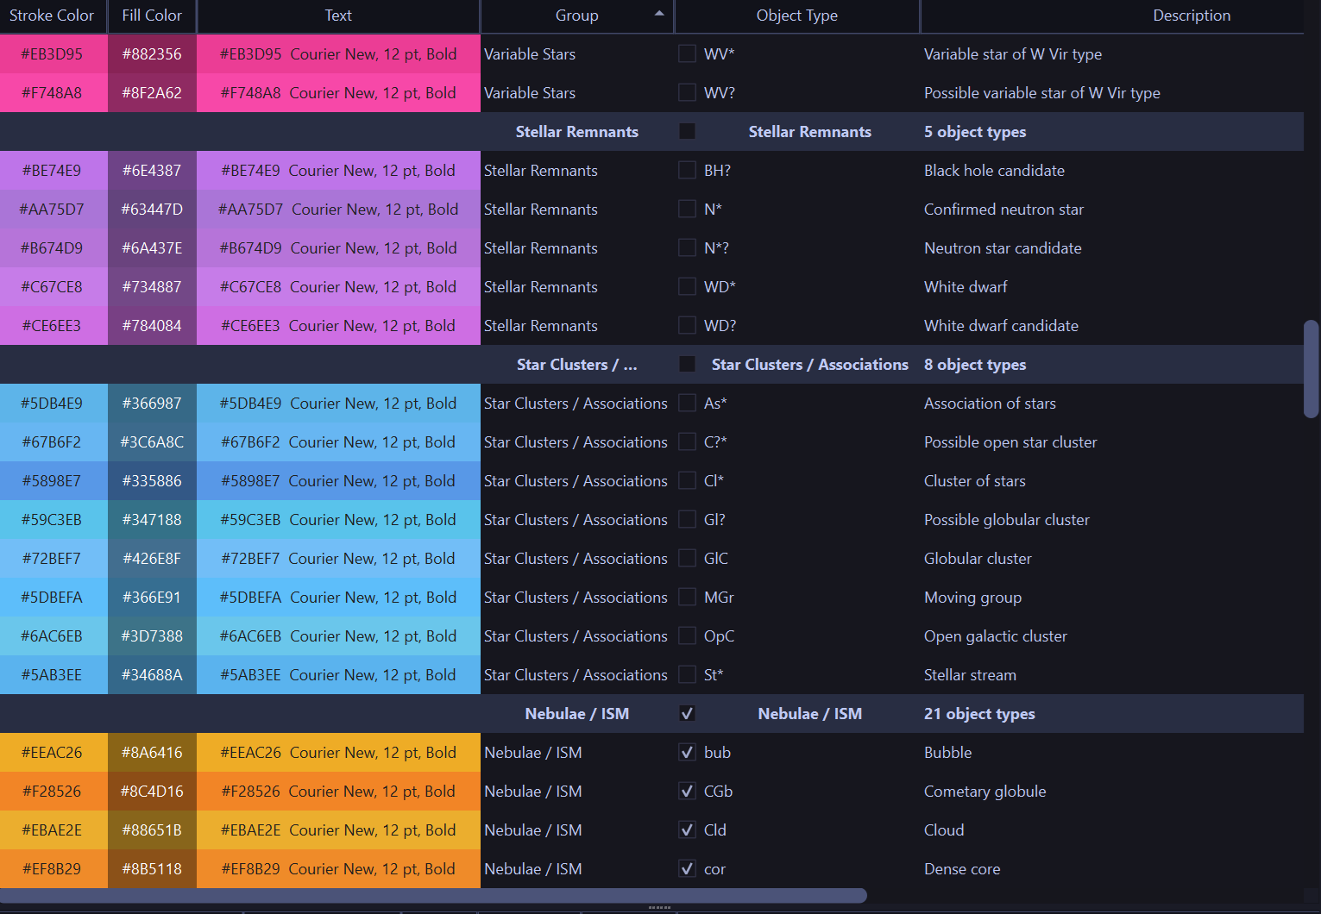
Task: Click the Object Type column header
Action: [x=797, y=16]
